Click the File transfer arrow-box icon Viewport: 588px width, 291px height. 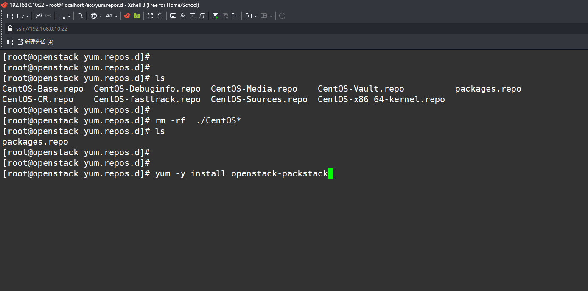click(193, 16)
